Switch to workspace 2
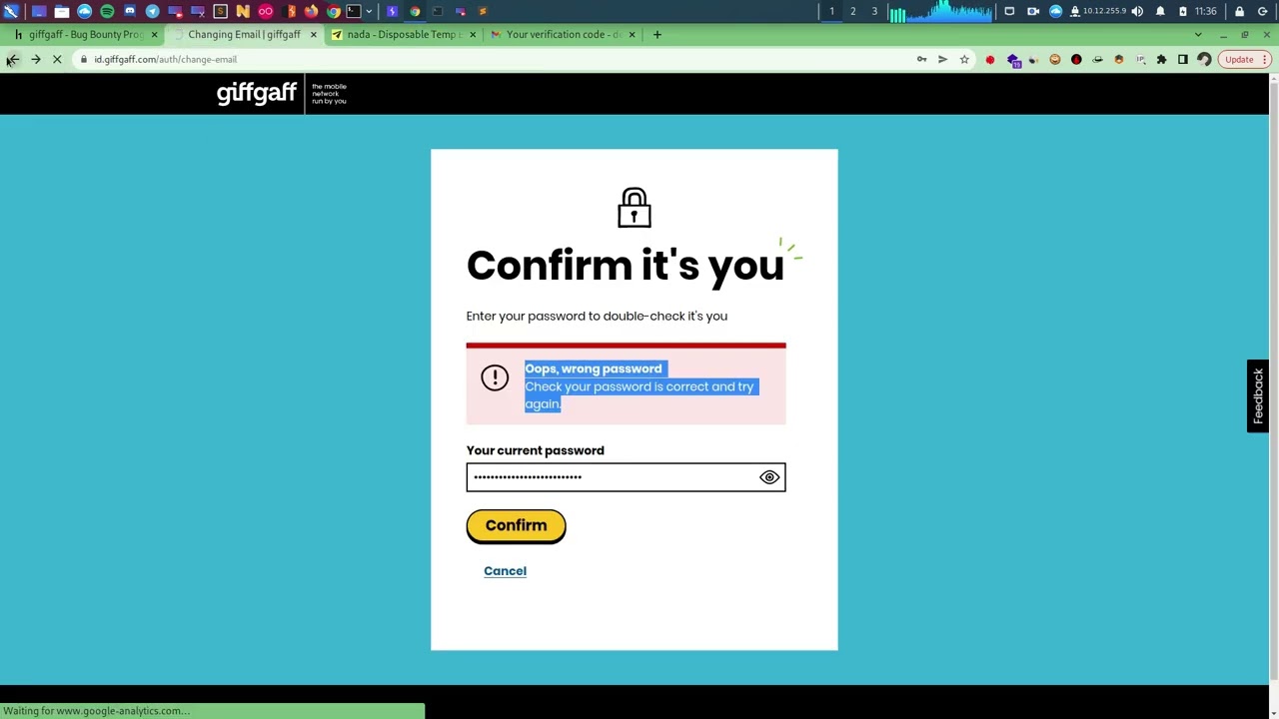 [852, 11]
